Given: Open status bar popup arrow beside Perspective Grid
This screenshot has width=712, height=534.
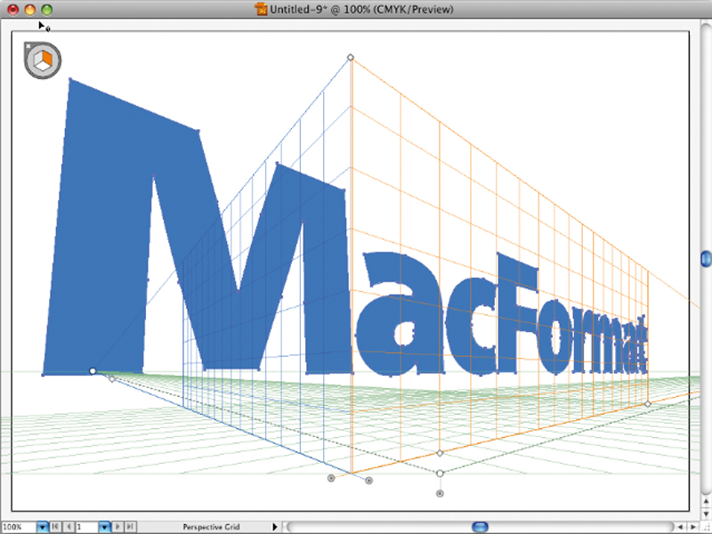Looking at the screenshot, I should 275,527.
